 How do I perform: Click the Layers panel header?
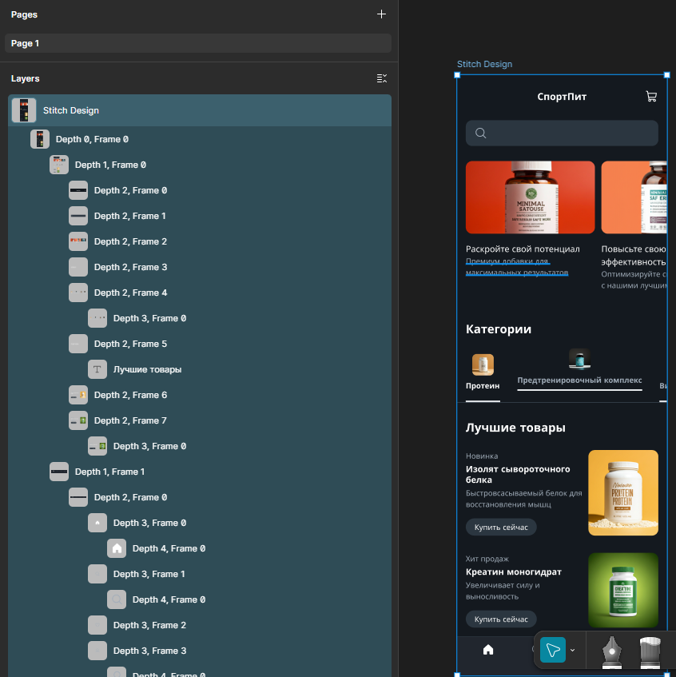pos(25,78)
